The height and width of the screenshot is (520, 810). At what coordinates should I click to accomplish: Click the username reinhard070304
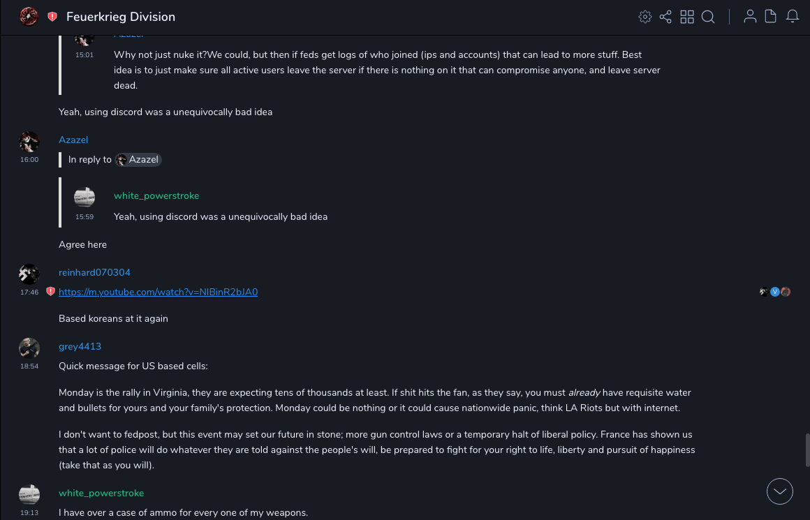click(94, 272)
